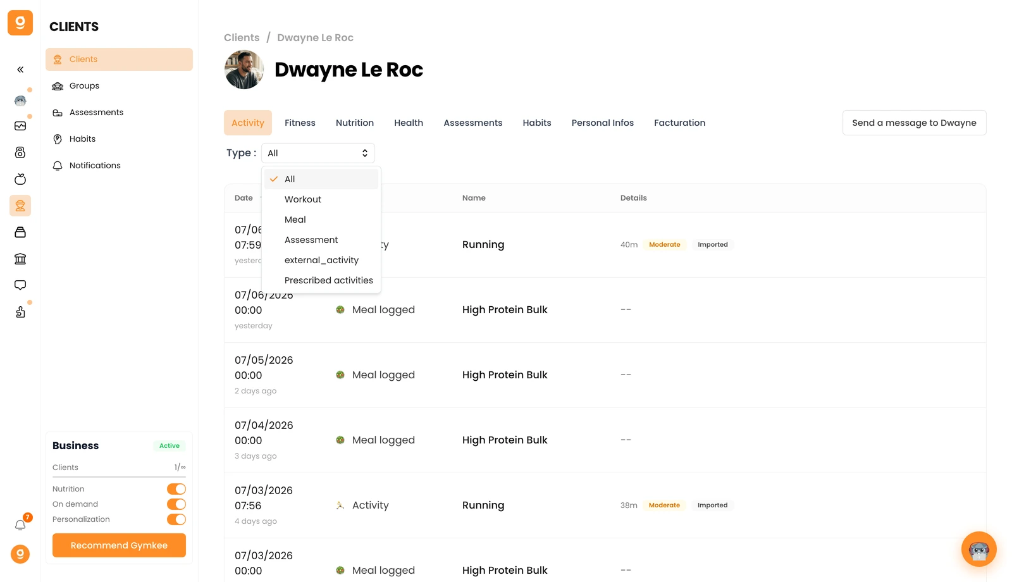
Task: Select the clients icon in icon rail
Action: pos(20,206)
